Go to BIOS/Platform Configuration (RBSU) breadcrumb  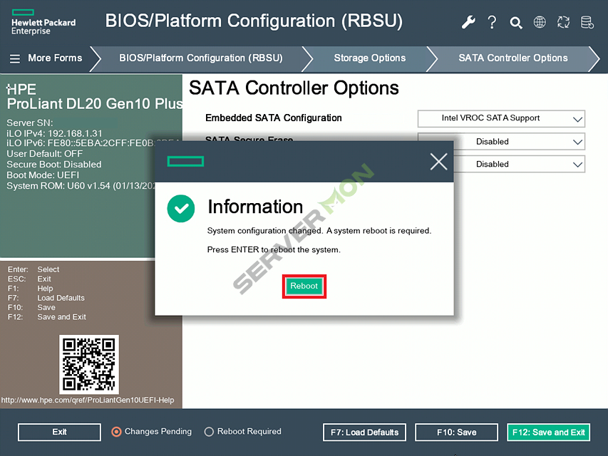201,58
